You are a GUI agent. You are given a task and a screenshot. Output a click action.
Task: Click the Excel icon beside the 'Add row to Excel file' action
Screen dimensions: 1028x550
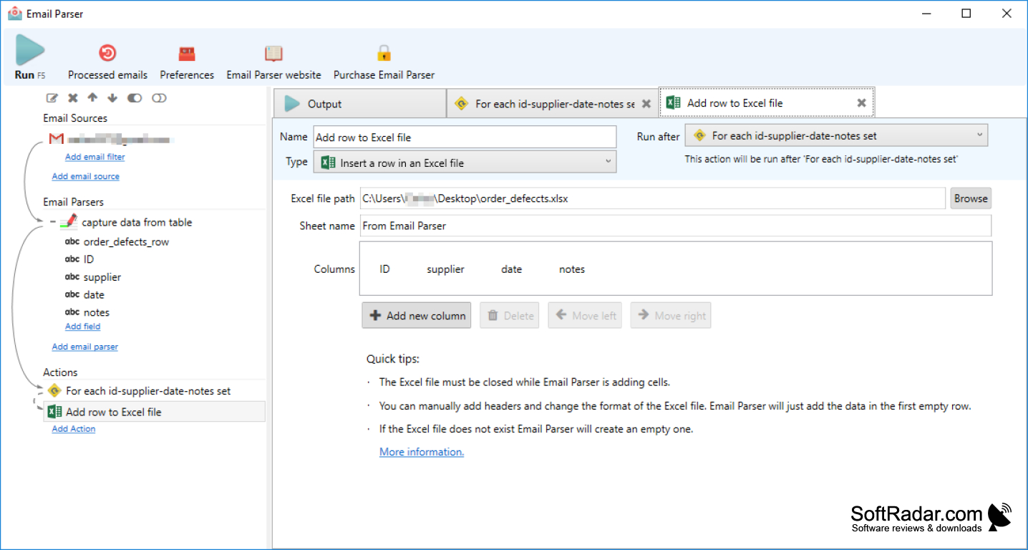(x=54, y=411)
